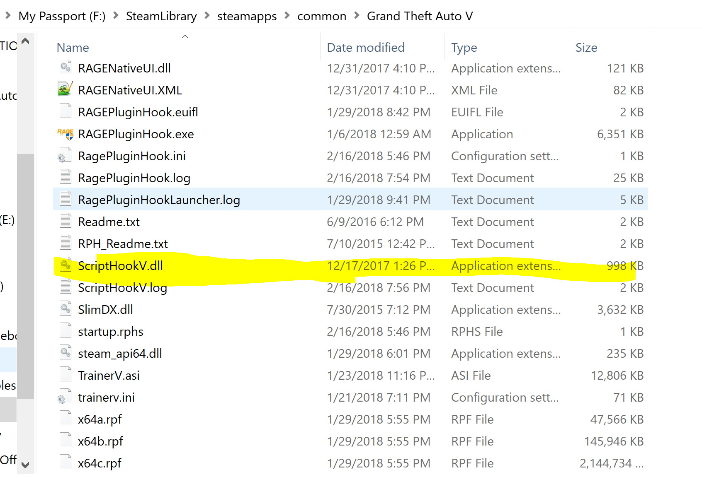Select RPH_Readme.txt file name

pyautogui.click(x=123, y=243)
